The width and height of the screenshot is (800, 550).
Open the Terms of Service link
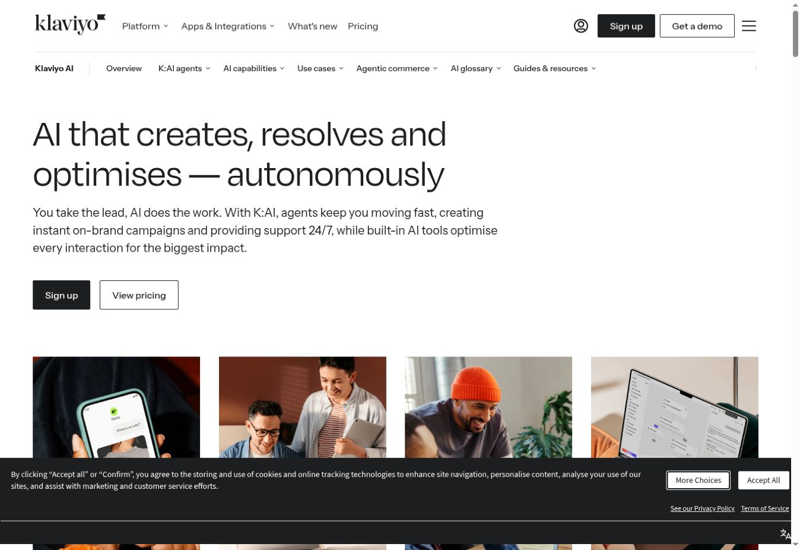(764, 508)
